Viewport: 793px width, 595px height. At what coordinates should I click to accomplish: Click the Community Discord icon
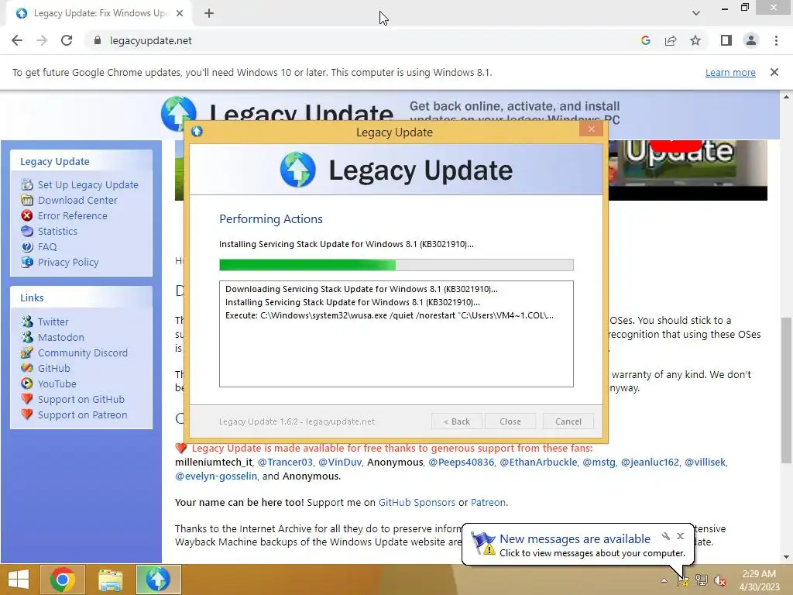pos(27,353)
